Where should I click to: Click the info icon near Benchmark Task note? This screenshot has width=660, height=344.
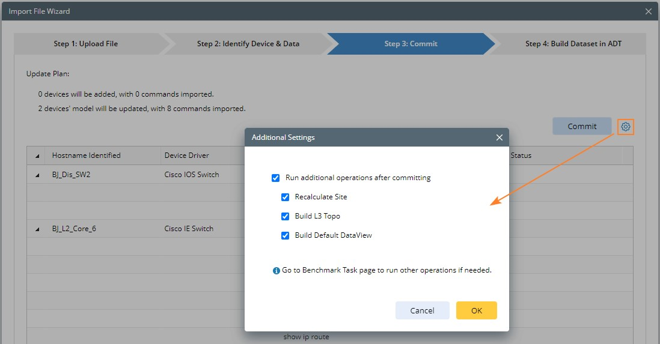pos(277,271)
